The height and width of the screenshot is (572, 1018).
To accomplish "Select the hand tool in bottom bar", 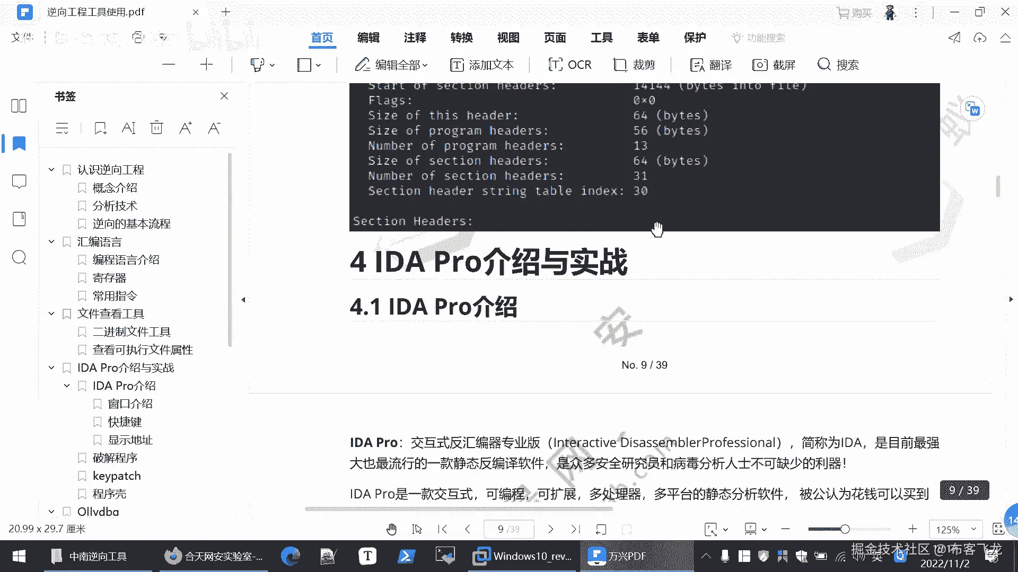I will coord(391,529).
